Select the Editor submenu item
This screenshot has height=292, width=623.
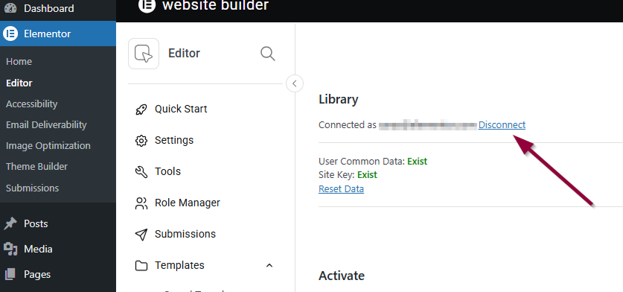19,83
